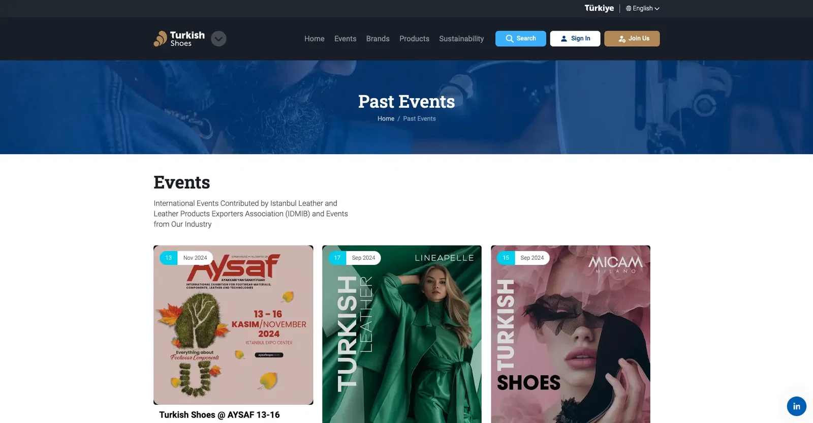Click the user icon in Sign In
Viewport: 813px width, 423px height.
point(564,39)
